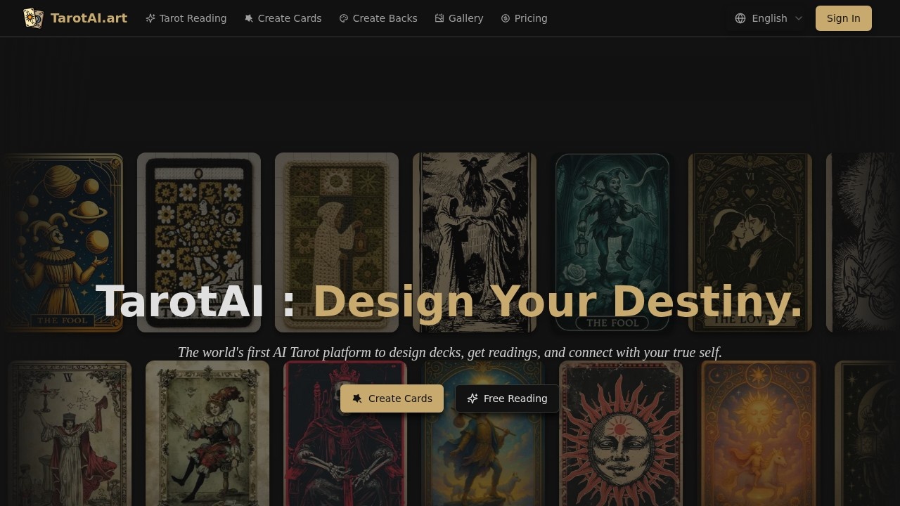Click the image icon next to Gallery
Viewport: 900px width, 506px height.
pos(439,18)
